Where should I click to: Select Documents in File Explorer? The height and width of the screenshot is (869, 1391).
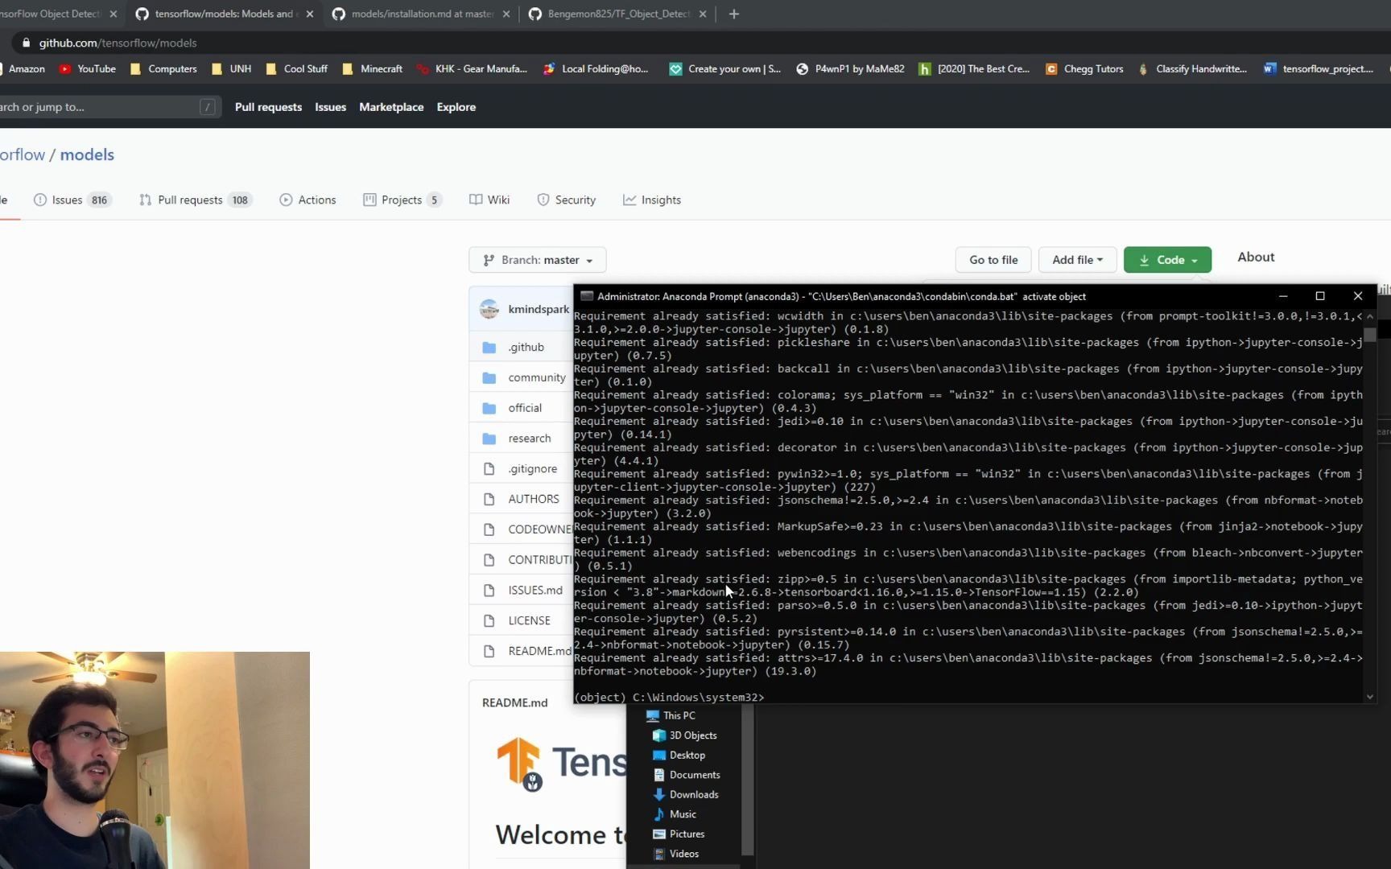[x=687, y=775]
